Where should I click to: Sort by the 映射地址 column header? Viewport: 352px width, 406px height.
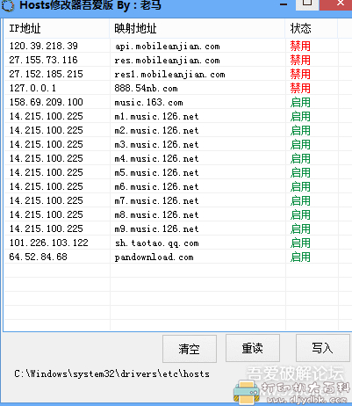pos(198,28)
